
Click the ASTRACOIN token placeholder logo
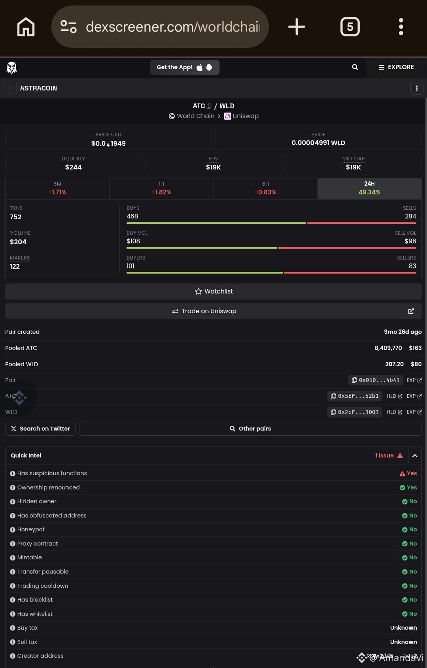click(10, 88)
